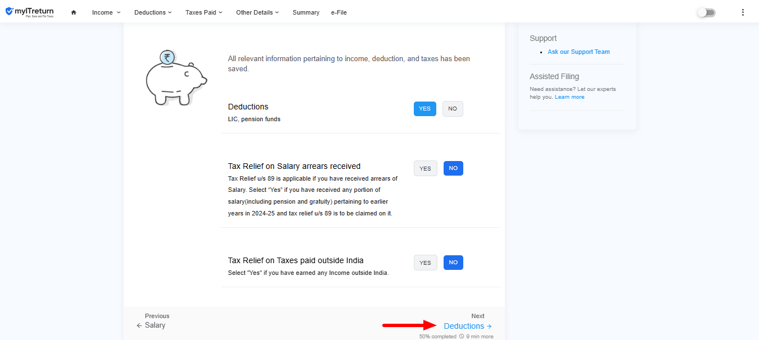Expand the Income dropdown menu
The image size is (759, 340).
click(106, 12)
